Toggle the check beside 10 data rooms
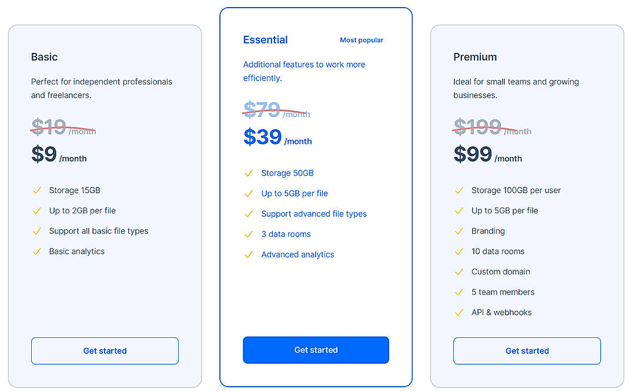This screenshot has width=629, height=392. (459, 251)
